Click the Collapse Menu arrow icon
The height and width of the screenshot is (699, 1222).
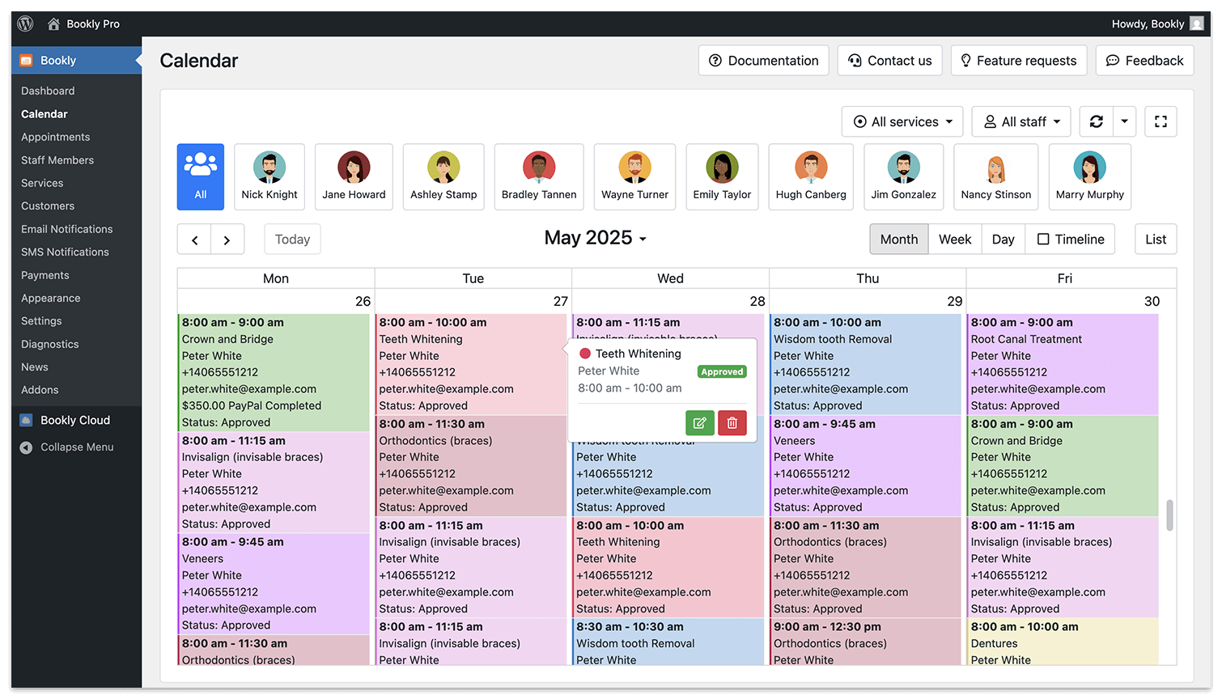26,447
